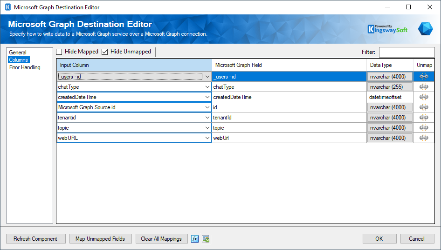Screen dimensions: 441x250
Task: Click nvarchar (4000) in the _users - id row
Action: (390, 77)
